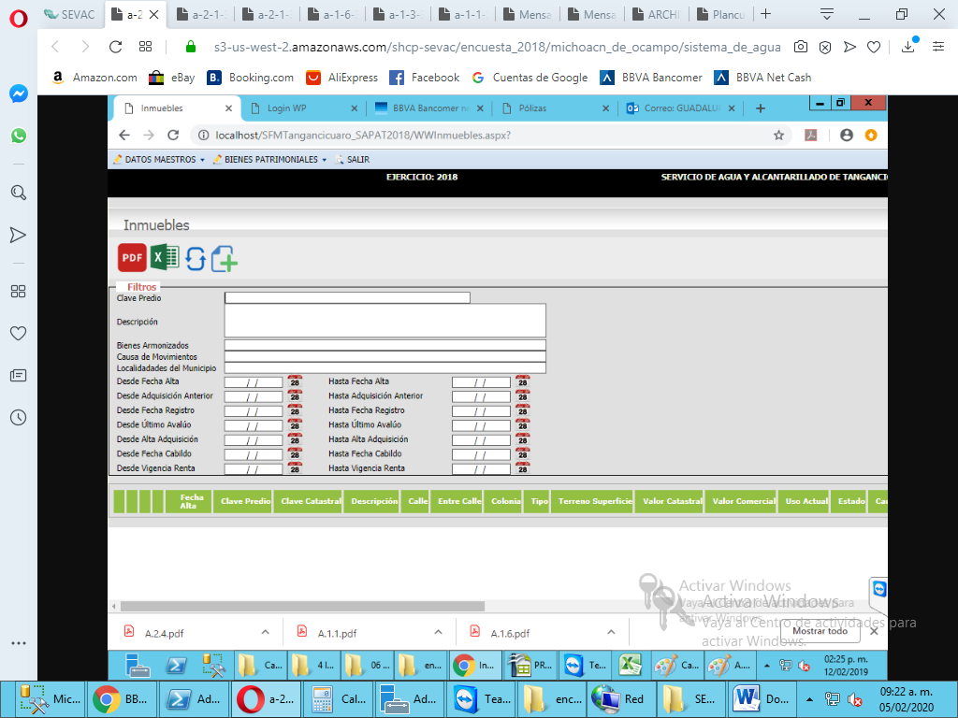Open the Calculator taskbar button
The image size is (958, 718).
coord(339,699)
